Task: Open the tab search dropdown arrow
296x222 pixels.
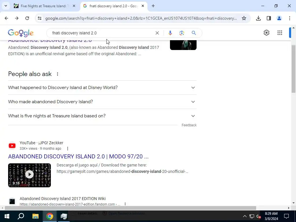Action: coord(6,6)
